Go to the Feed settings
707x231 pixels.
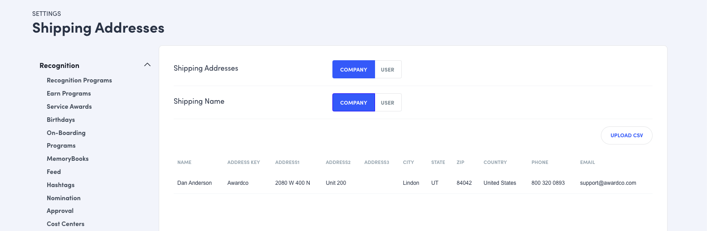(x=54, y=172)
